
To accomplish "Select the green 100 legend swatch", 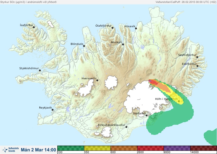I will click(71, 148).
